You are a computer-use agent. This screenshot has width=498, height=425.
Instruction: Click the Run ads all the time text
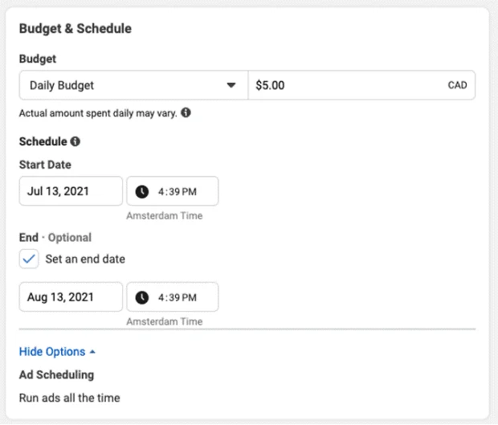tap(70, 398)
